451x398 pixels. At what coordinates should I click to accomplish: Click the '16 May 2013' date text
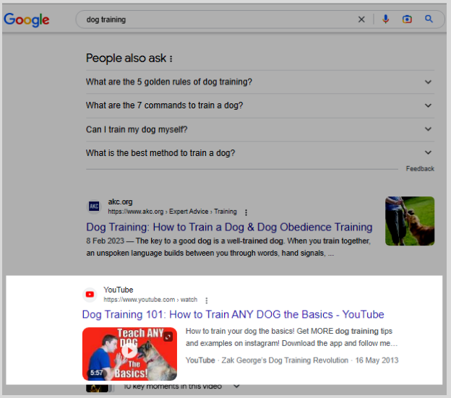point(377,360)
